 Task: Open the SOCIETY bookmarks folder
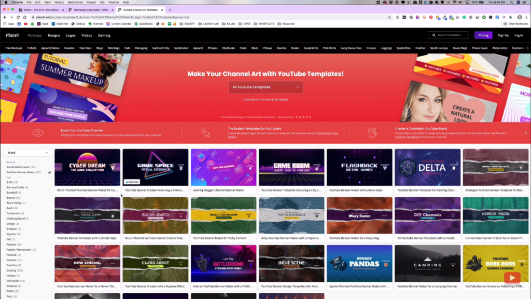point(187,24)
